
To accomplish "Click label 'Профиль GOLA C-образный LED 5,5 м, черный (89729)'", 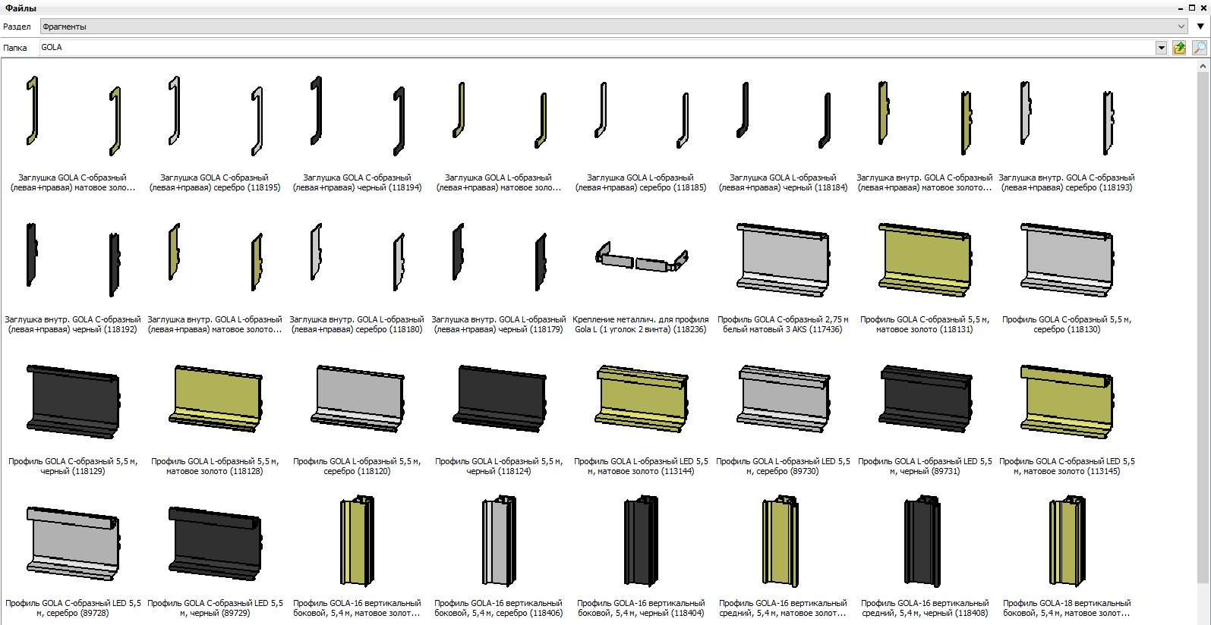I will [x=215, y=608].
